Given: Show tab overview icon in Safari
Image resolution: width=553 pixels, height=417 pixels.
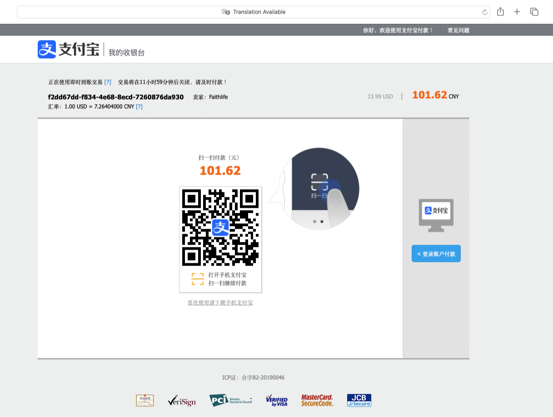Looking at the screenshot, I should point(534,12).
